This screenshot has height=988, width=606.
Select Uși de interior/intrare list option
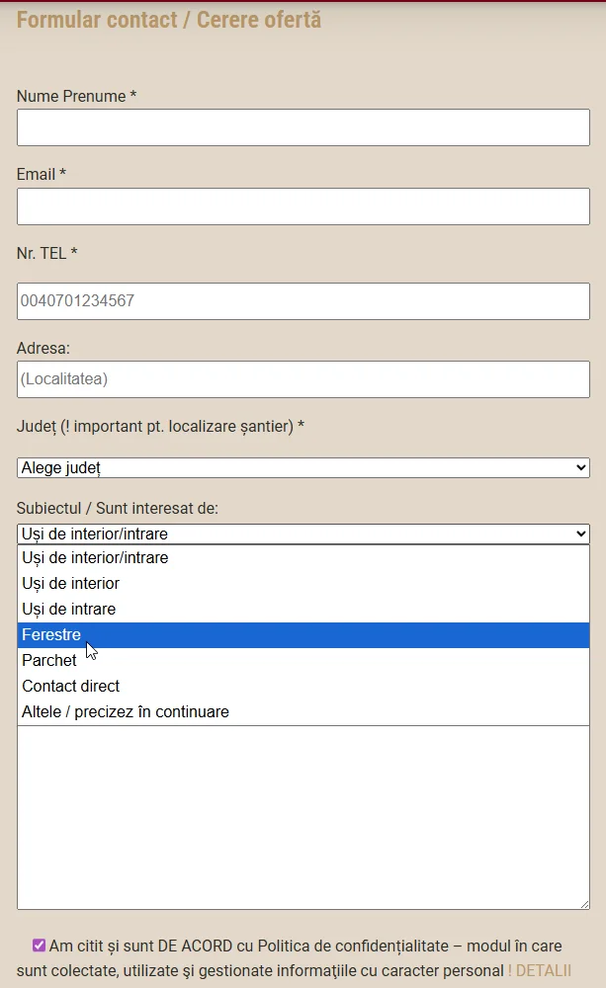pos(95,557)
